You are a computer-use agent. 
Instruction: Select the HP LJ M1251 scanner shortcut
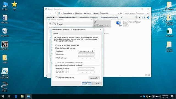point(5,86)
